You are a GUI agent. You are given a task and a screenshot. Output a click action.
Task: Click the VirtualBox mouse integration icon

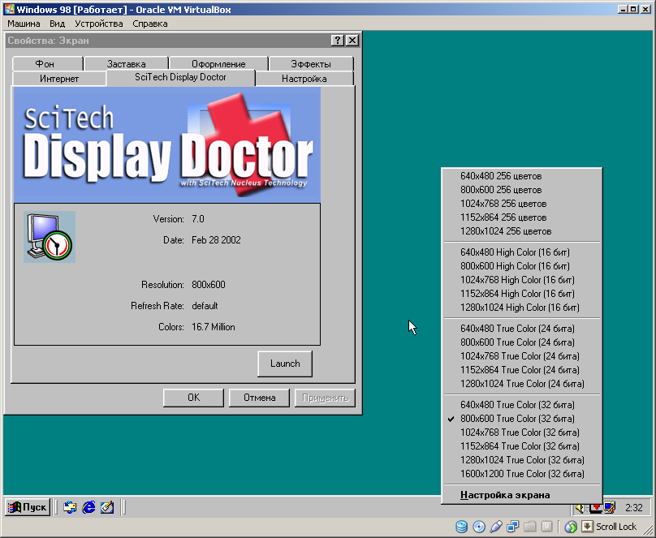tap(571, 527)
